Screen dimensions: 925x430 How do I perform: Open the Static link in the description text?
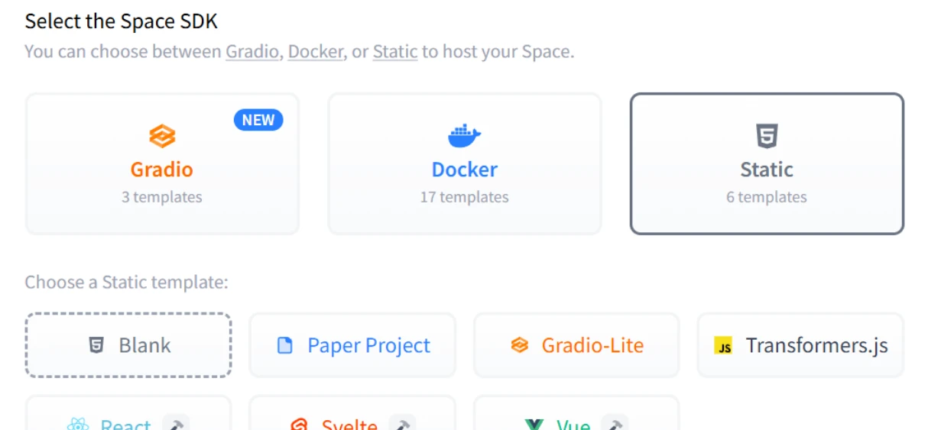[394, 52]
